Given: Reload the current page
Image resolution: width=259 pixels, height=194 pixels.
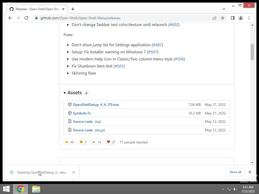Looking at the screenshot, I should 26,18.
